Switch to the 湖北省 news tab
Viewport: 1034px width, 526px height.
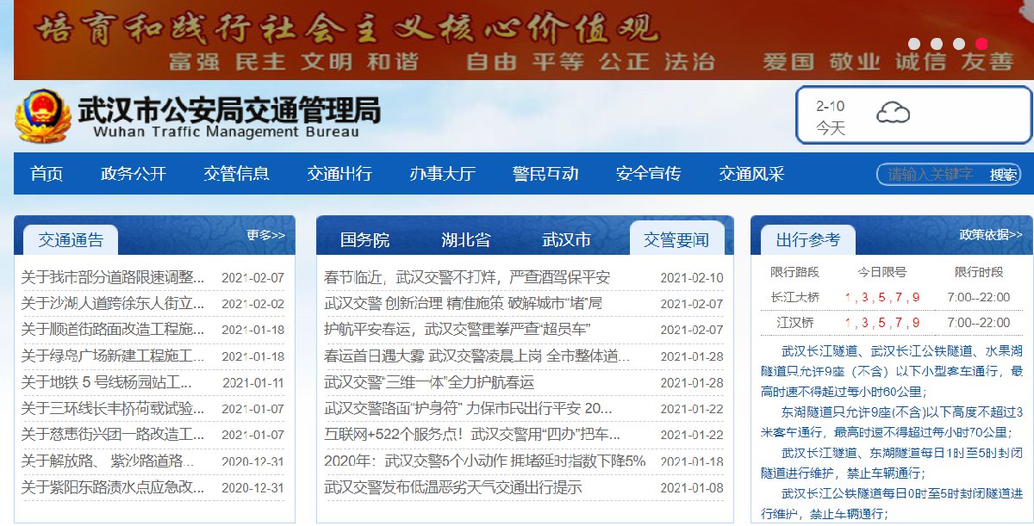(466, 240)
